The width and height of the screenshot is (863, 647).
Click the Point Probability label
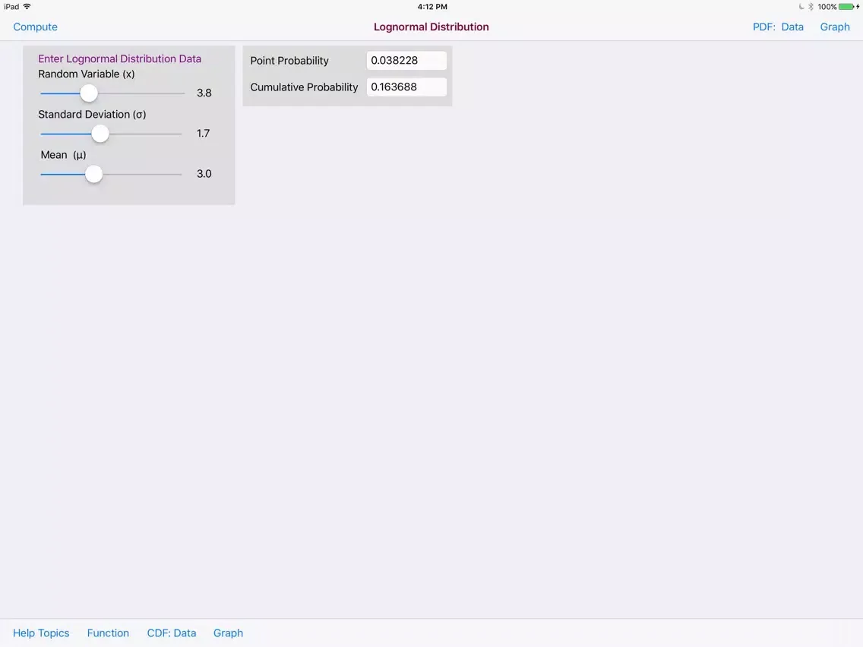coord(289,61)
